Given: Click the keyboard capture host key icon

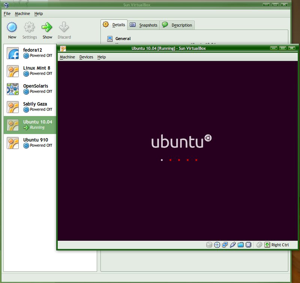Looking at the screenshot, I should 267,245.
